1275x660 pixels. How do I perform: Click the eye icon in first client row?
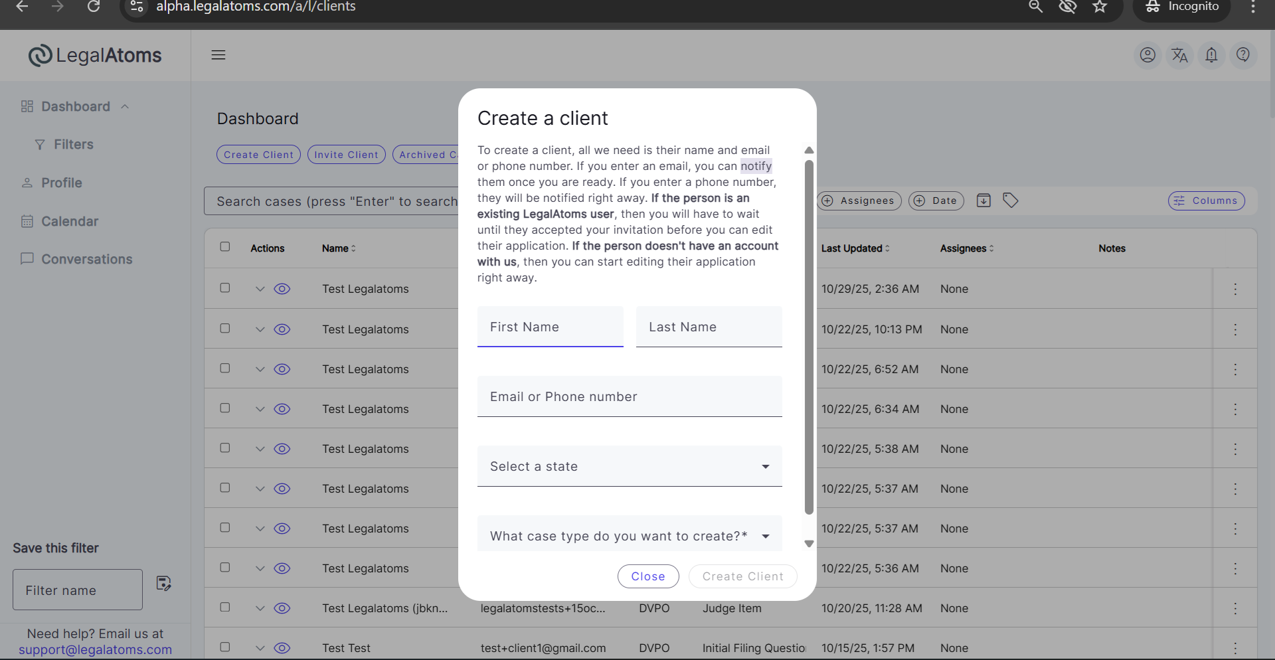[x=282, y=289]
